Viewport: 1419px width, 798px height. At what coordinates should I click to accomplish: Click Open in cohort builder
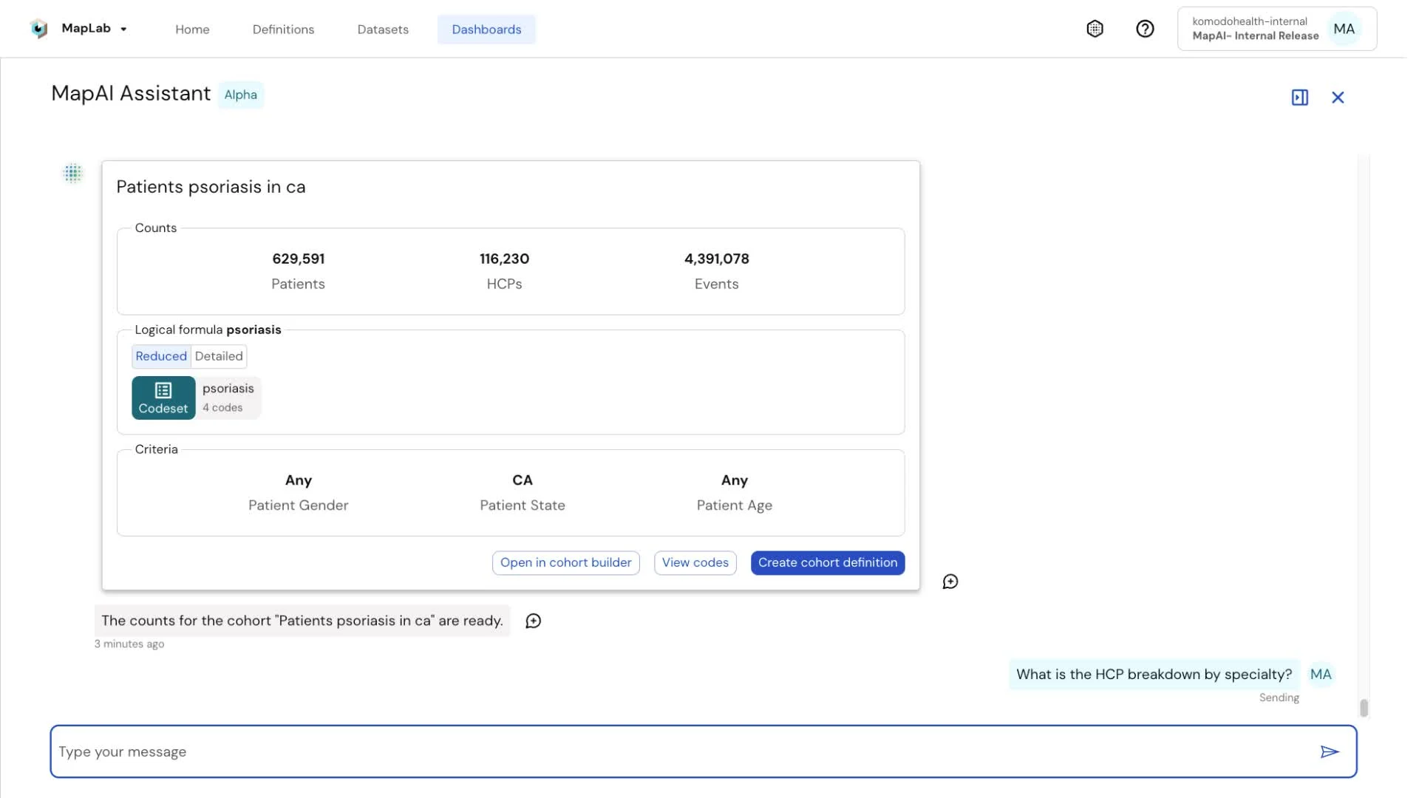[565, 562]
